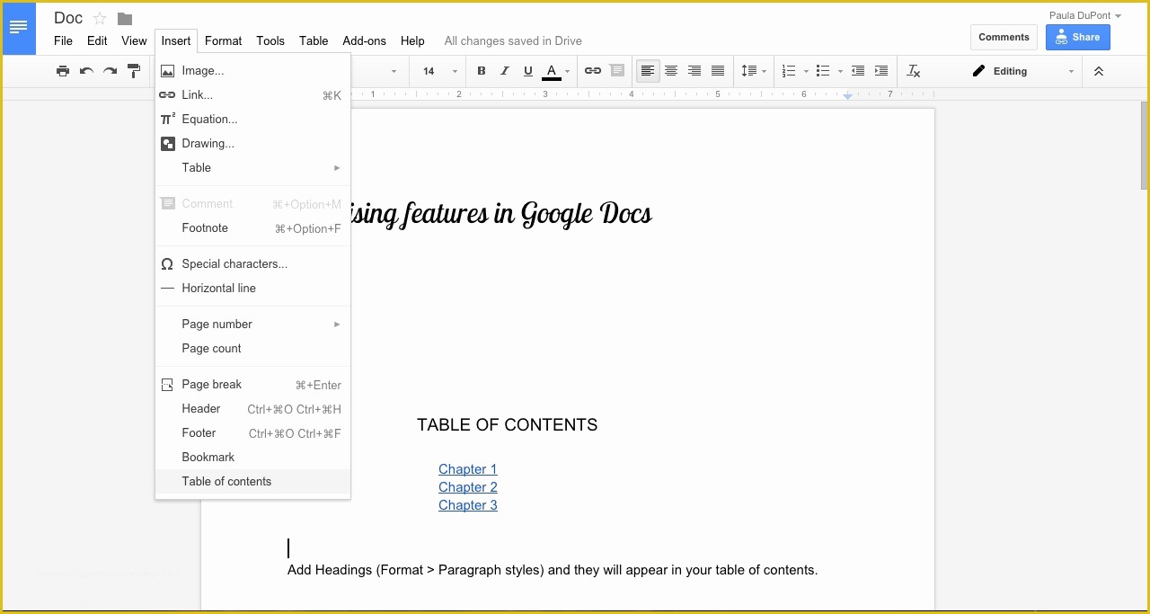Open the font size dropdown showing 14

coord(438,71)
